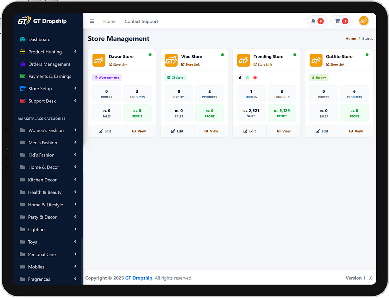The height and width of the screenshot is (298, 389).
Task: Click Outfito Store green status dot
Action: pos(367,55)
